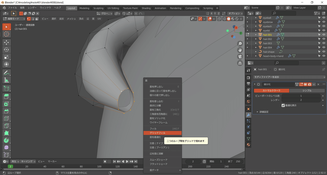Select the Extrude Region tool
327x175 pixels.
7,97
